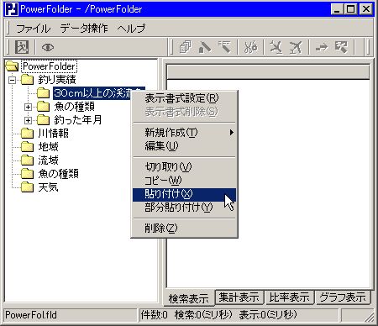Viewport: 378px width, 326px height.
Task: Click the folder icon beside 流域
Action: (27, 160)
